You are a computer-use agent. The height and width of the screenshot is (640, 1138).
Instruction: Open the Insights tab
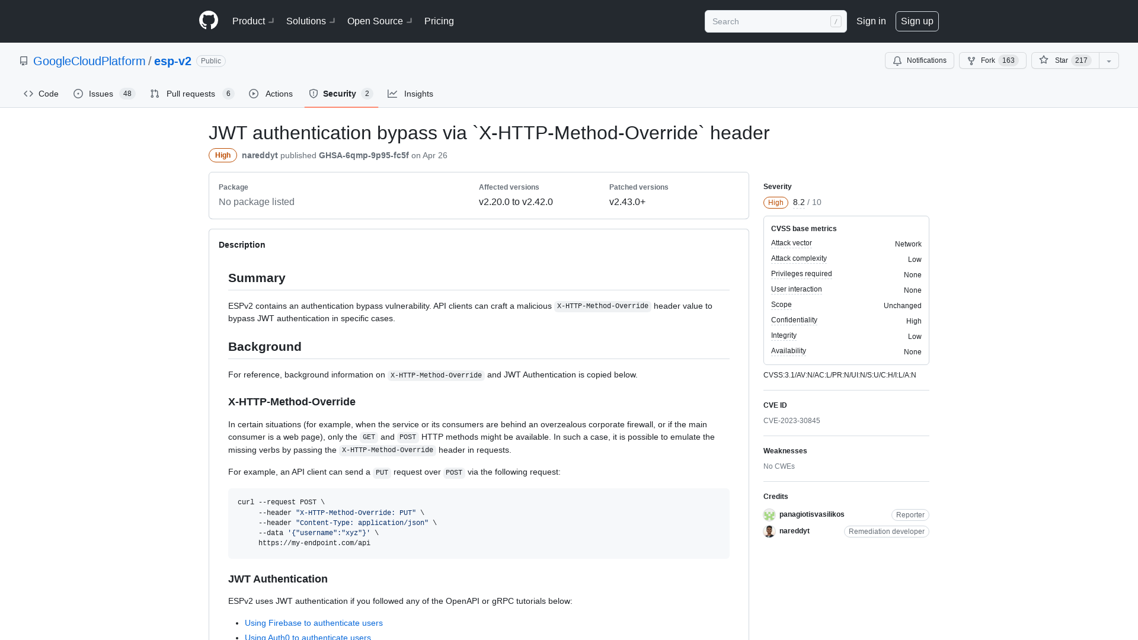click(x=410, y=94)
